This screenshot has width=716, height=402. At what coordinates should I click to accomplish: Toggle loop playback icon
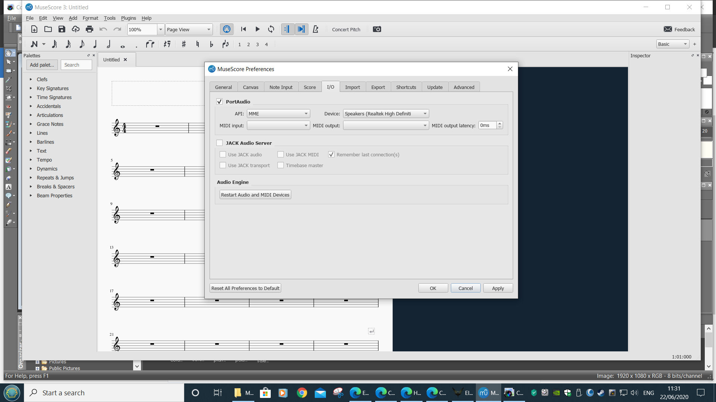tap(271, 29)
